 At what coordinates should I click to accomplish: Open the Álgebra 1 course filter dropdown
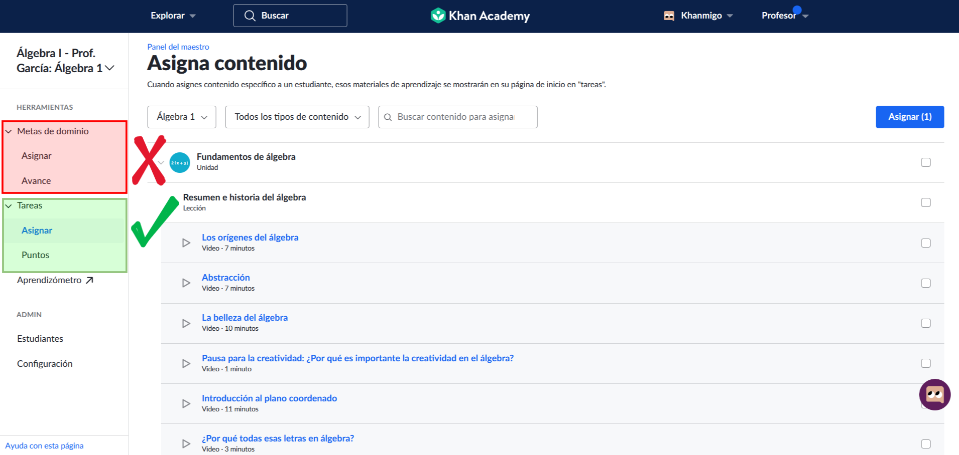[x=182, y=117]
